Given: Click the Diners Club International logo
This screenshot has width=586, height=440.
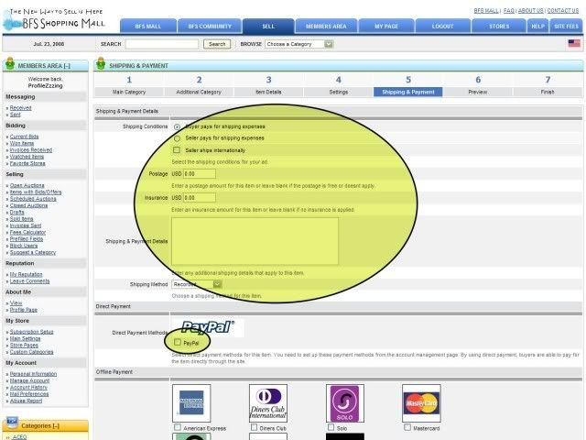Looking at the screenshot, I should (x=268, y=403).
